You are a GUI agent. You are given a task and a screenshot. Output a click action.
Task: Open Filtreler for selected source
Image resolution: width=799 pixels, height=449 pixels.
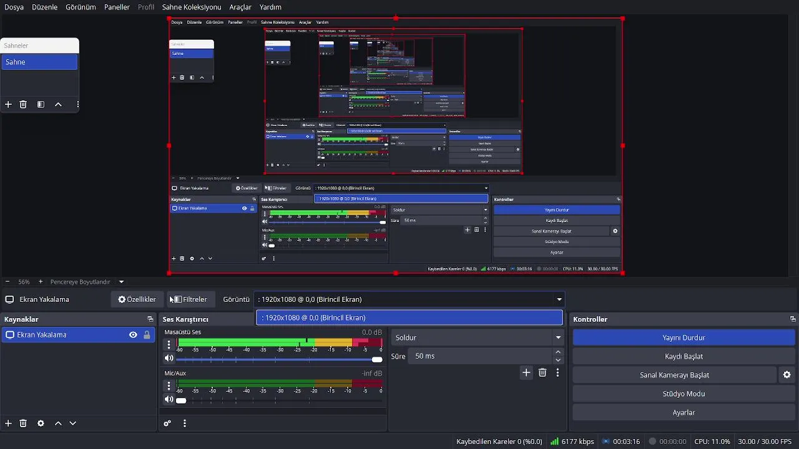click(x=190, y=299)
